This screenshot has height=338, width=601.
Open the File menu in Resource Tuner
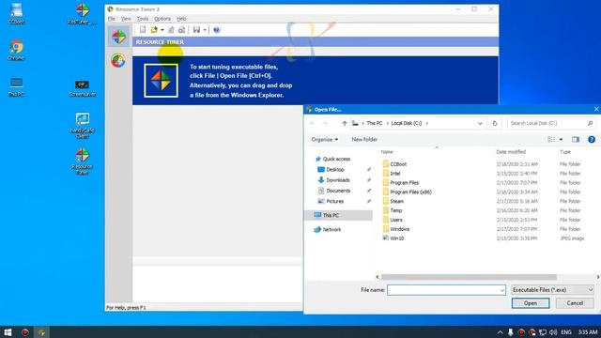pos(112,19)
